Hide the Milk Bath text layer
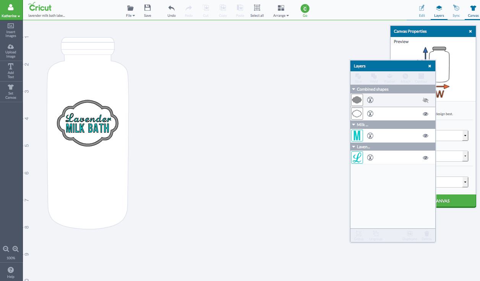 pyautogui.click(x=425, y=136)
